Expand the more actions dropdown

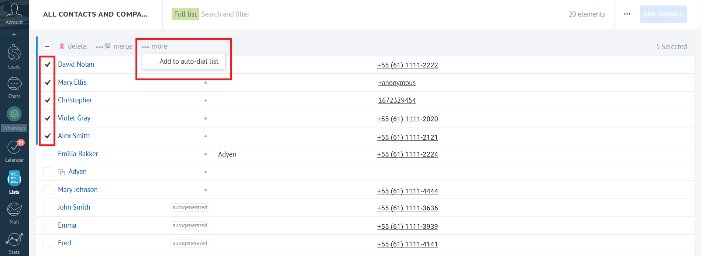pyautogui.click(x=154, y=46)
